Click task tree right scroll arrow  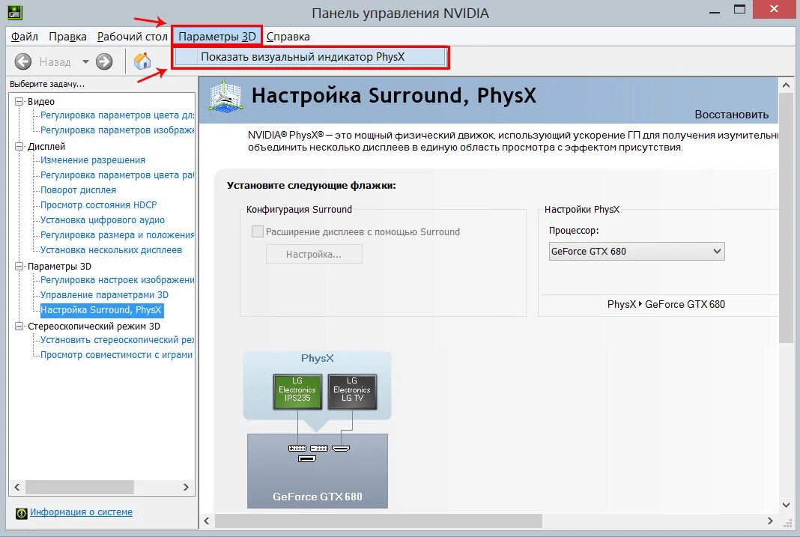click(x=187, y=488)
